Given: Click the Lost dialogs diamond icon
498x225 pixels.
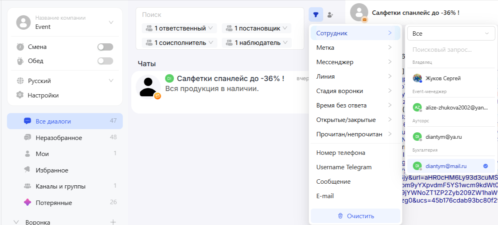Looking at the screenshot, I should pyautogui.click(x=27, y=203).
